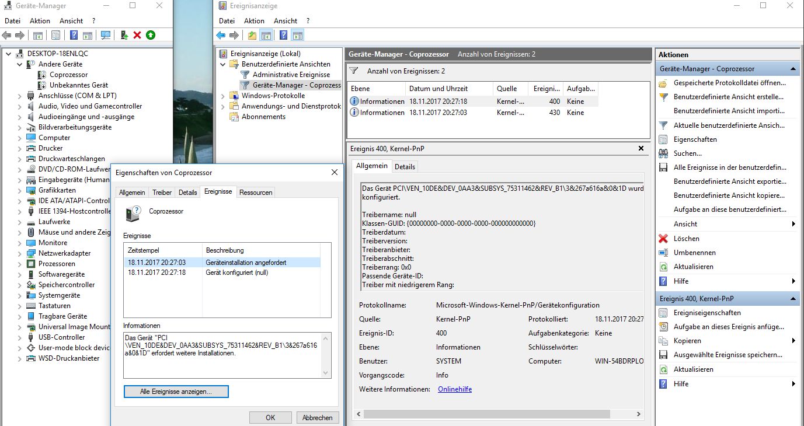Collapse the Andere Geräte category
Image resolution: width=804 pixels, height=426 pixels.
pyautogui.click(x=20, y=64)
